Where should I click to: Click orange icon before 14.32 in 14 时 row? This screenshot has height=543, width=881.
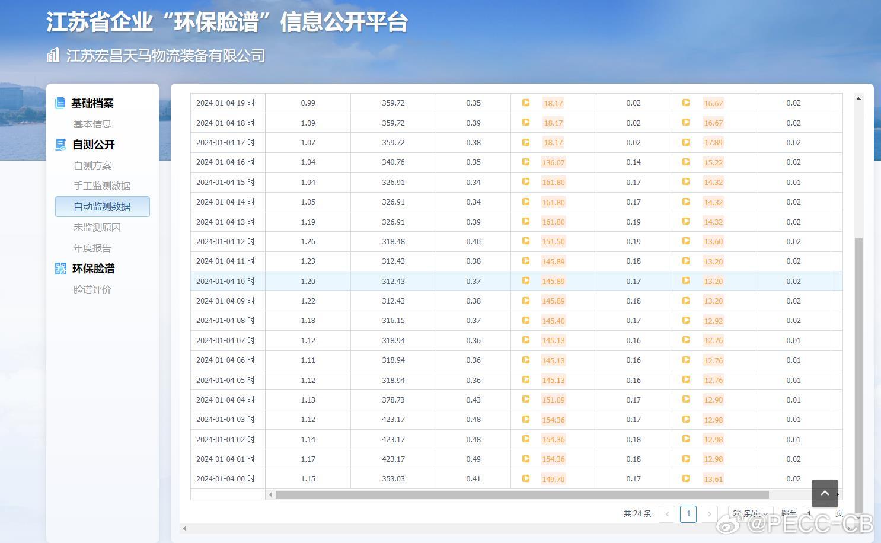click(x=686, y=202)
